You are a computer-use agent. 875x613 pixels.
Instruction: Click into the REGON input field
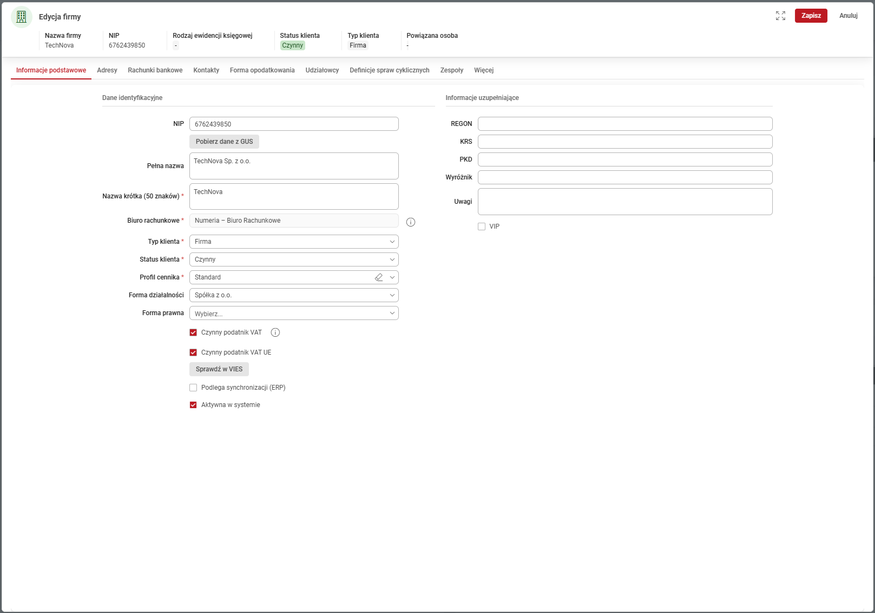click(x=624, y=124)
